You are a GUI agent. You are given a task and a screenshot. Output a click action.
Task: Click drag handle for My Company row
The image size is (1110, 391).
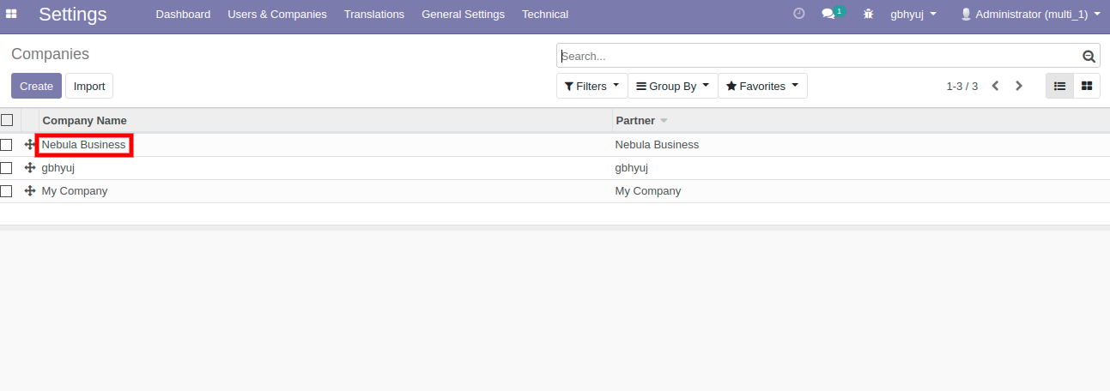click(x=30, y=191)
